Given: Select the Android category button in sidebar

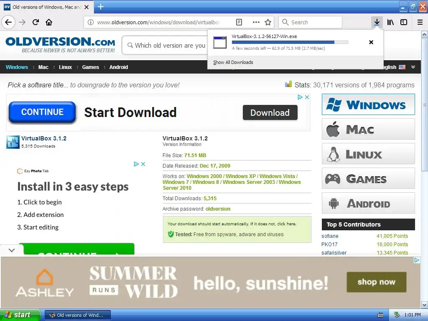Looking at the screenshot, I should pyautogui.click(x=368, y=203).
